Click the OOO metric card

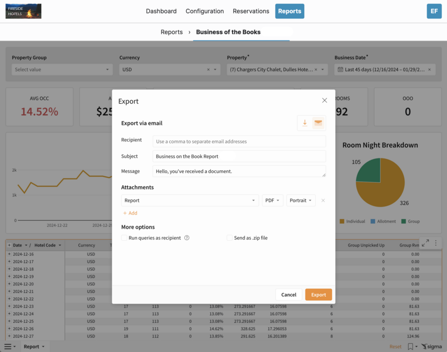coord(408,106)
